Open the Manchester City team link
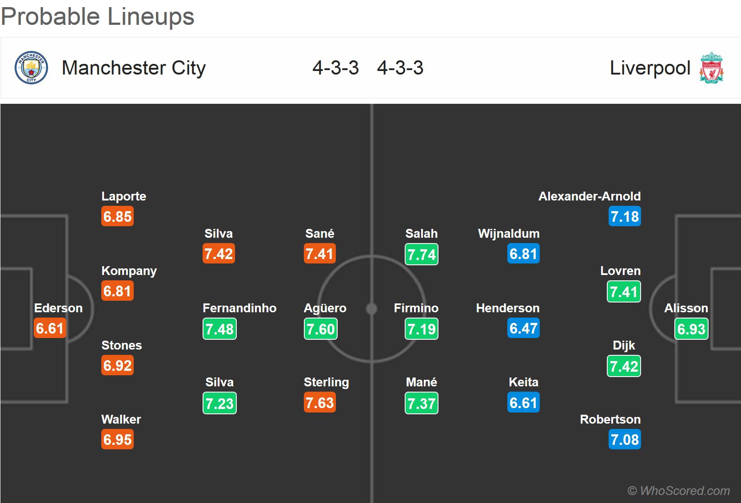 [x=134, y=68]
